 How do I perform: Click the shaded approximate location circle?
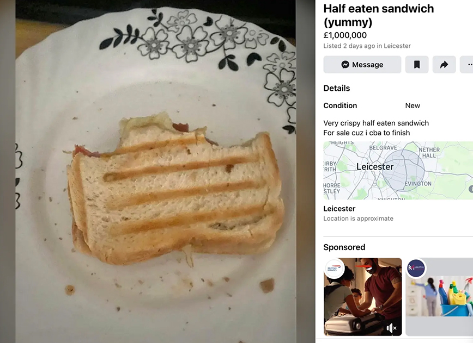(404, 170)
